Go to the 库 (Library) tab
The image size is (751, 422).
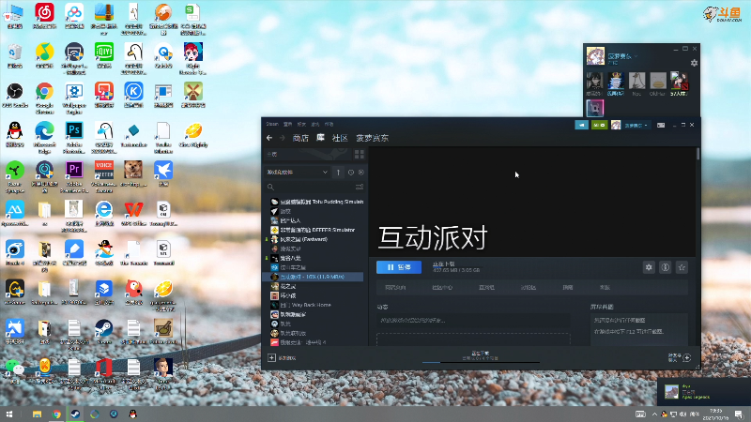320,138
